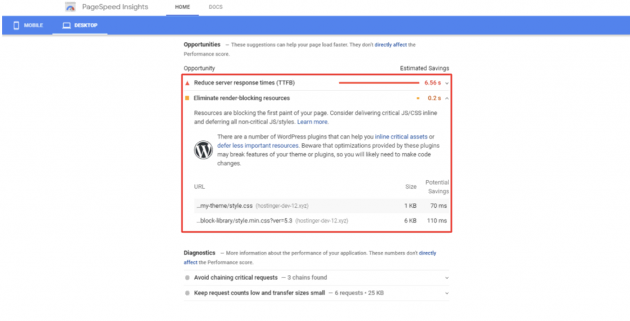
Task: Open the HOME tab
Action: [182, 7]
